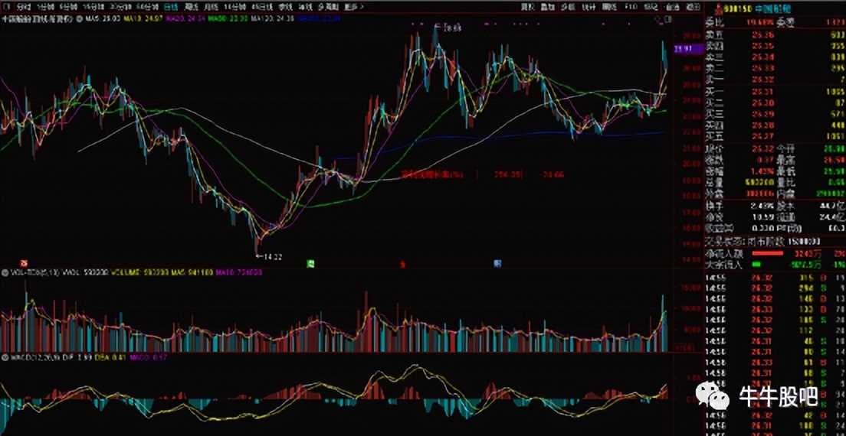This screenshot has width=846, height=436.
Task: Select the 日线 daily tab
Action: 170,8
